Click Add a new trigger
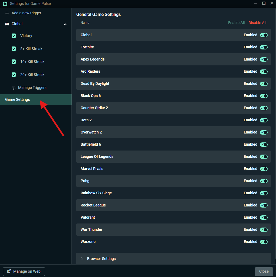Image resolution: width=276 pixels, height=277 pixels. pyautogui.click(x=26, y=13)
